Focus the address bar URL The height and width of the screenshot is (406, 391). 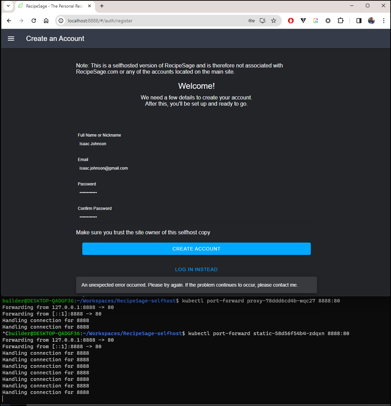(100, 21)
